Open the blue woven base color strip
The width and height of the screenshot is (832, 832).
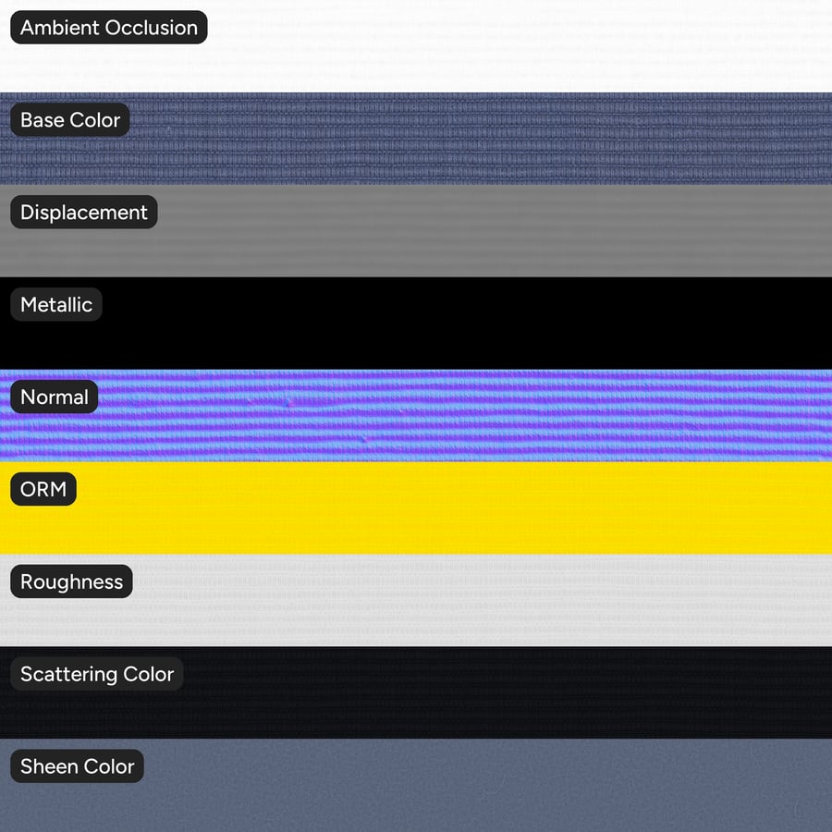tap(416, 139)
